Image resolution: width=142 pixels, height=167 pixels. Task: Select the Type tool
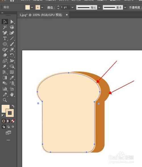click(x=5, y=38)
